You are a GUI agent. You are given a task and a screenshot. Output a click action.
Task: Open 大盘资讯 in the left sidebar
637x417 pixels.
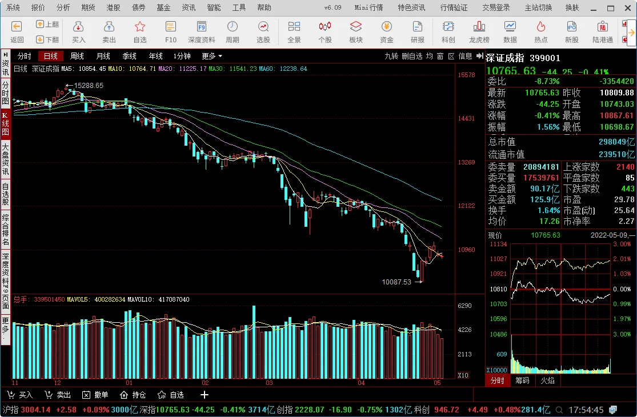(x=5, y=159)
